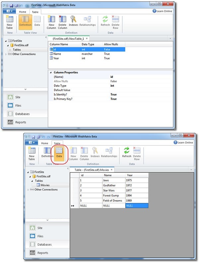
Task: Click Delete Column in top window
Action: (62, 22)
